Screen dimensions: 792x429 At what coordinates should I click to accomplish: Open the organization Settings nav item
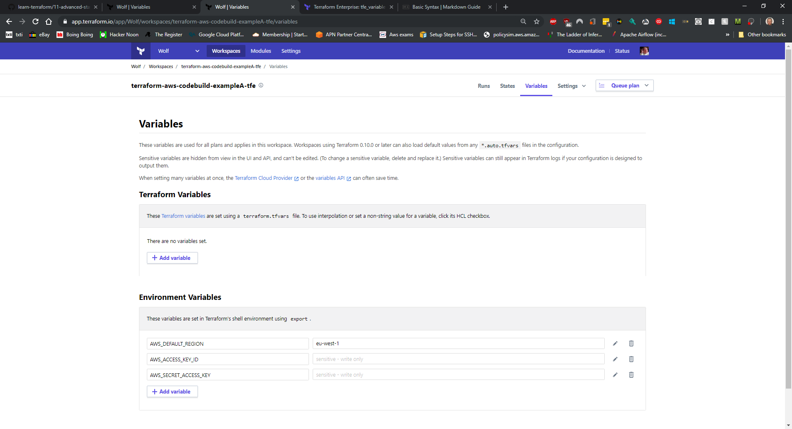pyautogui.click(x=291, y=51)
